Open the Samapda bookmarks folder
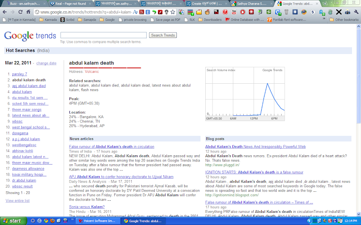This screenshot has height=225, width=361. 87,20
